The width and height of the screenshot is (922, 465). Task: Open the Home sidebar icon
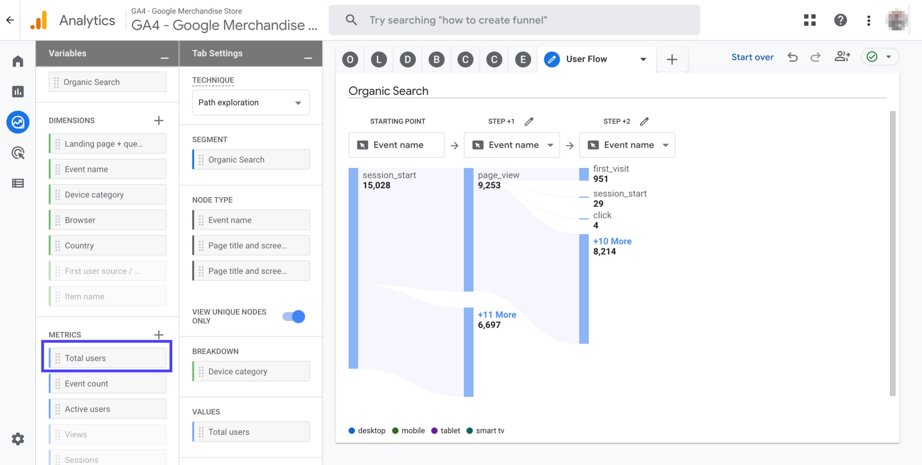17,61
